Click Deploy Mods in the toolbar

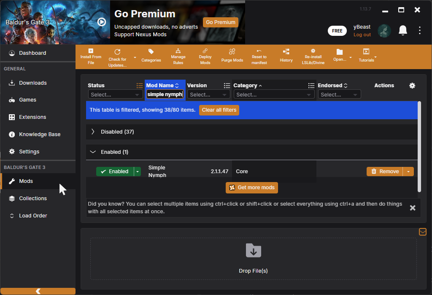click(x=205, y=56)
